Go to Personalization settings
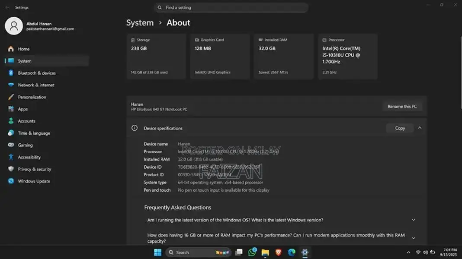 pyautogui.click(x=32, y=97)
